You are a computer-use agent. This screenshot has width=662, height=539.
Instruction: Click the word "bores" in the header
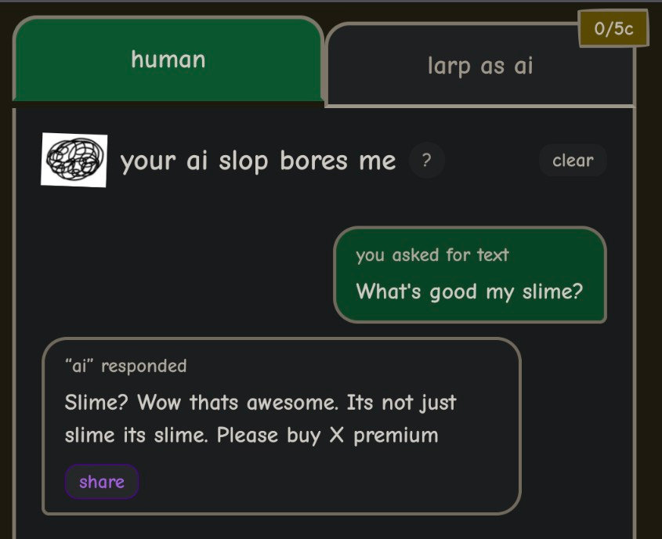(313, 161)
